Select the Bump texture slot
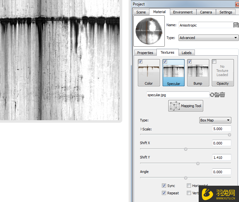This screenshot has width=239, height=202. coord(198,73)
